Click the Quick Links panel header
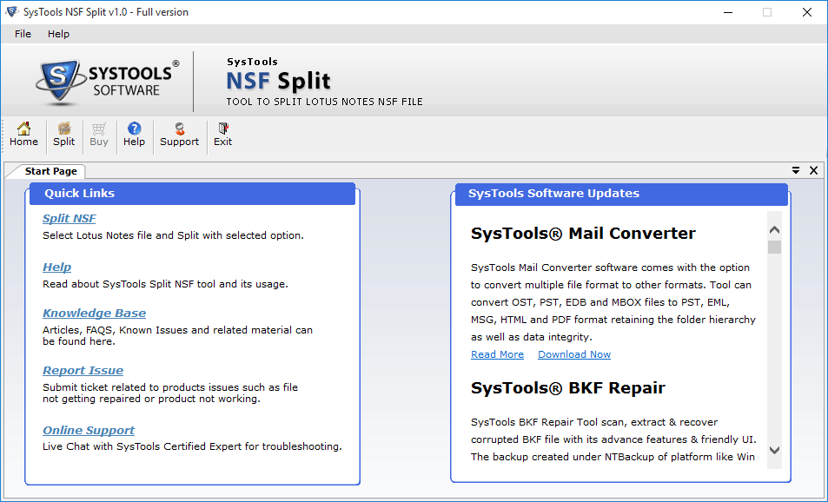The image size is (828, 502). point(192,194)
